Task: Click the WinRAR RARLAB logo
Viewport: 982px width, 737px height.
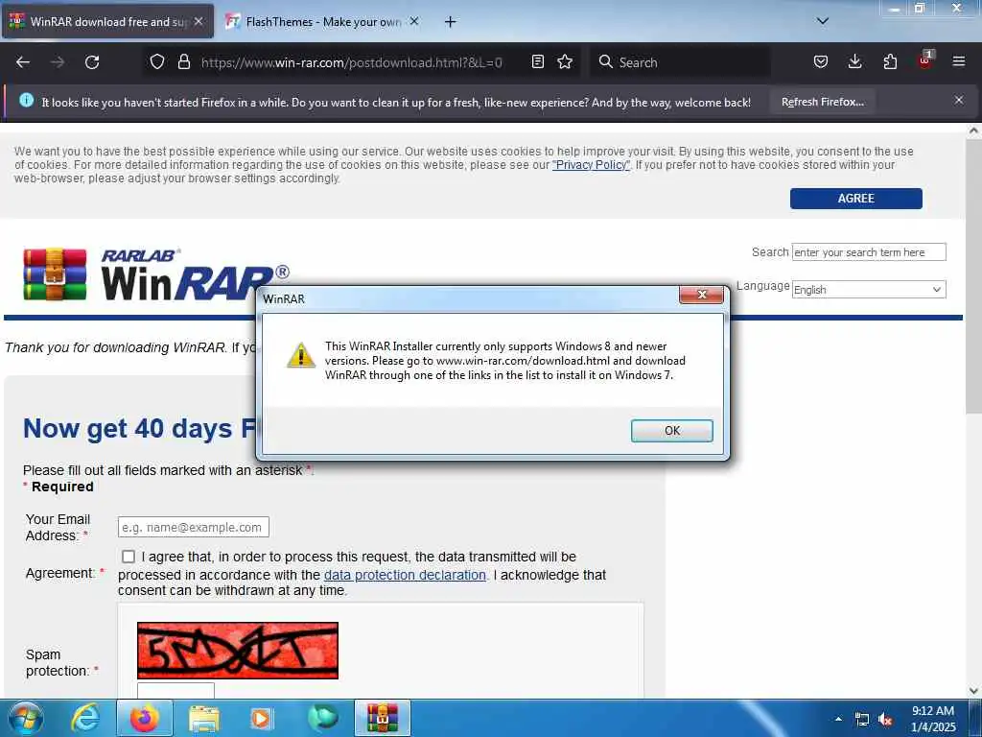Action: [x=156, y=274]
